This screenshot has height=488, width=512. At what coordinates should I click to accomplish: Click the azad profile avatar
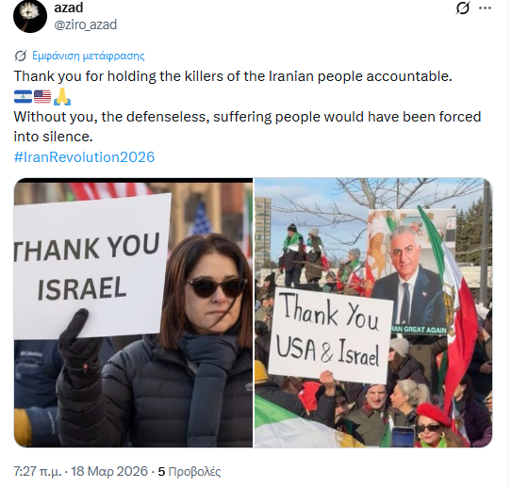30,16
